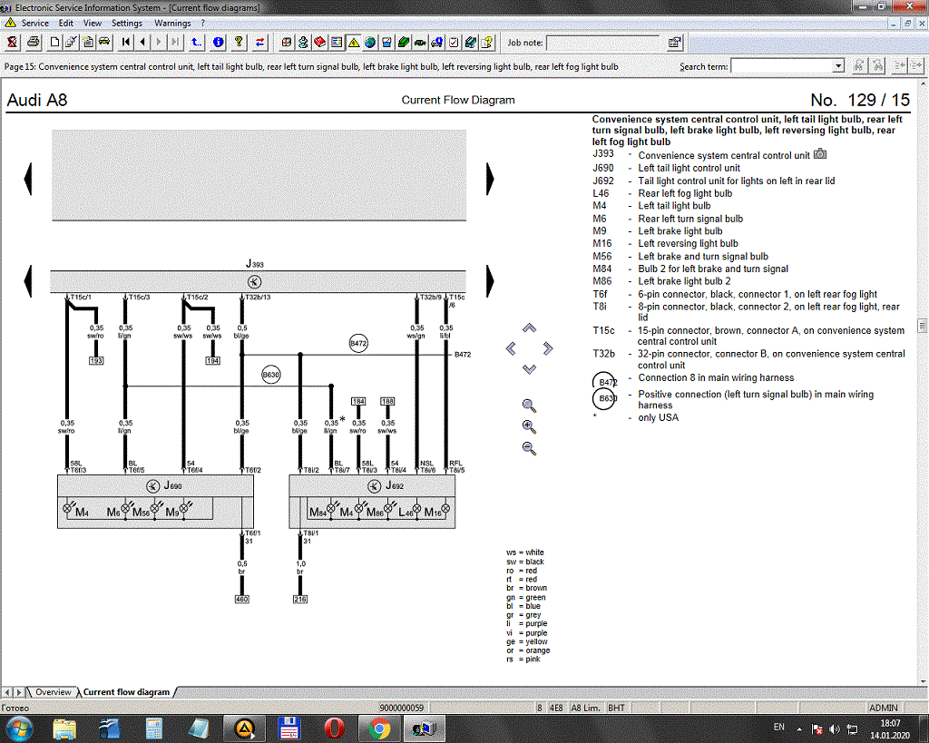This screenshot has width=929, height=743.
Task: Click the yellow question mark help icon
Action: pyautogui.click(x=239, y=42)
